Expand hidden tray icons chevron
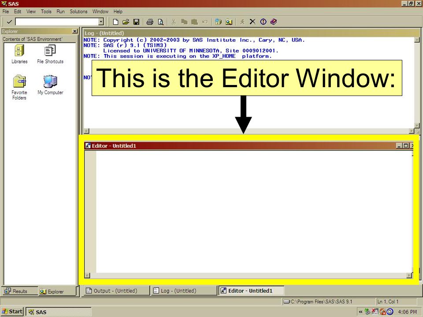423x317 pixels. [x=360, y=312]
